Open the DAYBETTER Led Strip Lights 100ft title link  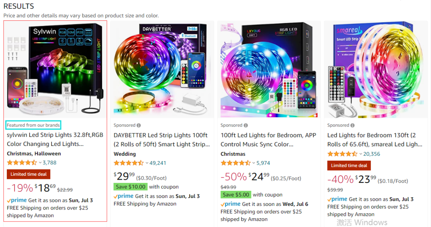(162, 140)
